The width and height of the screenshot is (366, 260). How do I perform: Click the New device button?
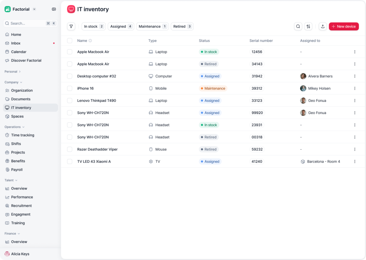pos(344,26)
